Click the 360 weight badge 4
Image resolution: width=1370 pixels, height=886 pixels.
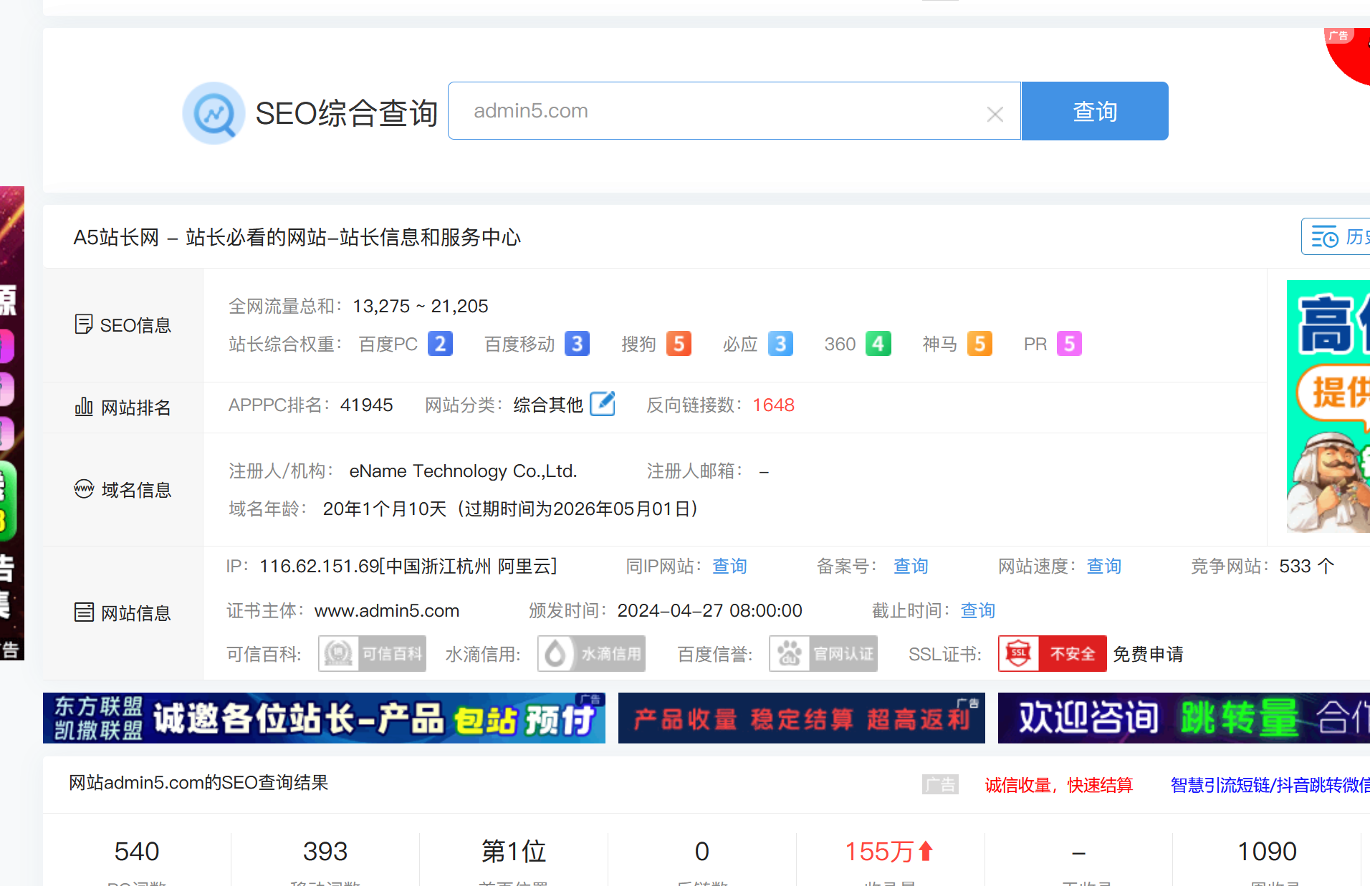878,344
